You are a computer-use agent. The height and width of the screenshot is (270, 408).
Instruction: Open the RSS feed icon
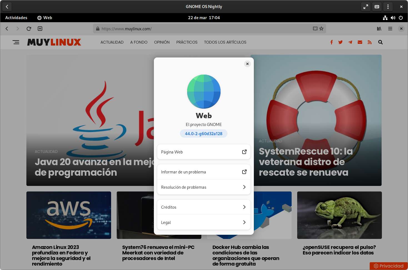pyautogui.click(x=369, y=42)
